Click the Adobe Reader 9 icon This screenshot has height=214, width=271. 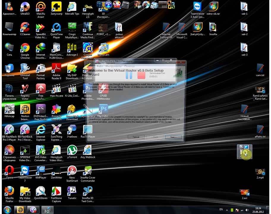click(56, 71)
